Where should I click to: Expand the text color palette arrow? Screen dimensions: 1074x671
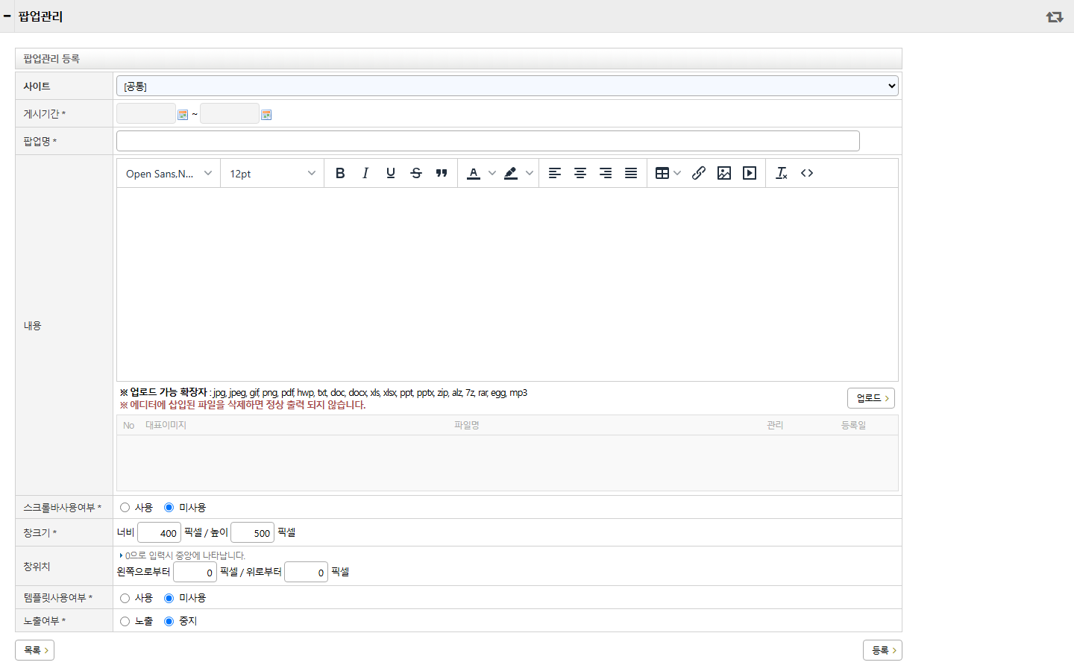tap(492, 173)
